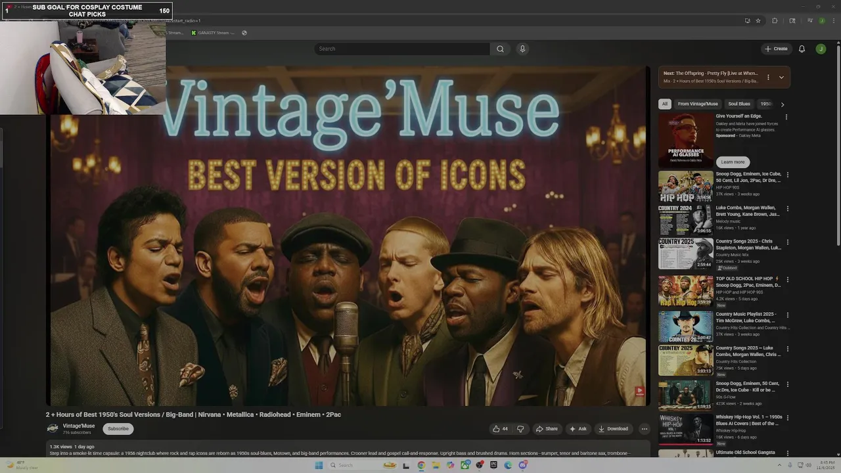
Task: Open the YouTube account avatar menu
Action: pyautogui.click(x=821, y=49)
